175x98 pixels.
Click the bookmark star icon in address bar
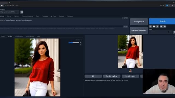pyautogui.click(x=164, y=5)
